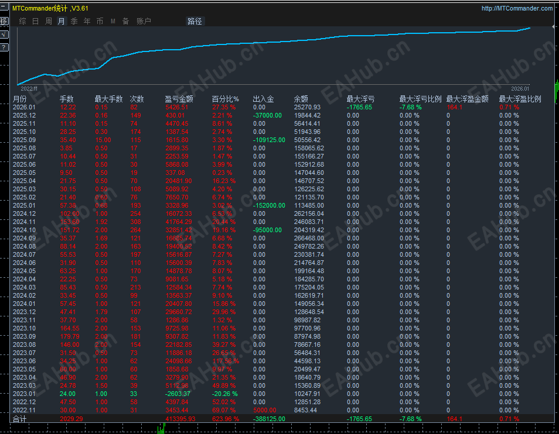This screenshot has height=434, width=559.
Task: Click the menu icon at the top-left corner
Action: 3,6
